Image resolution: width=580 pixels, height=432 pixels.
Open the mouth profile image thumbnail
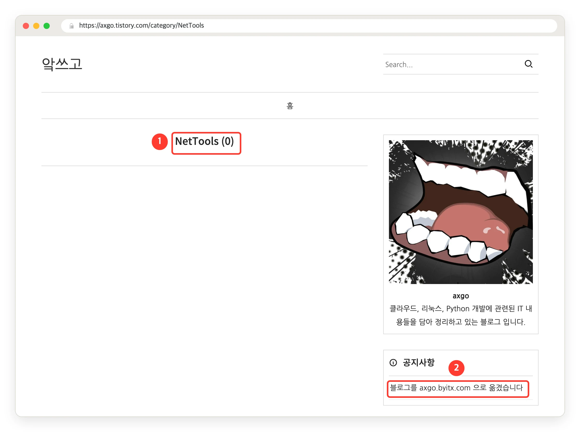click(460, 212)
